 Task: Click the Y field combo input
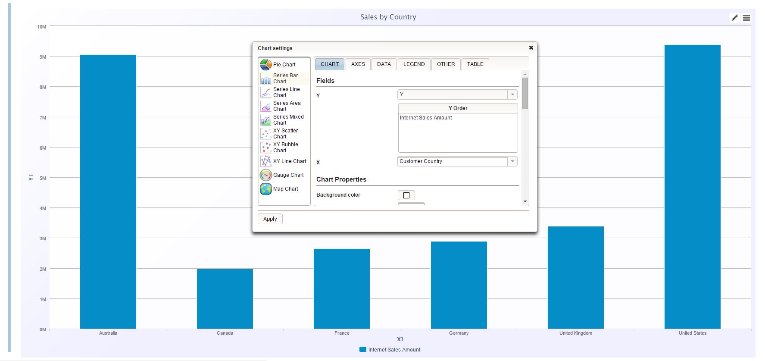[x=453, y=94]
